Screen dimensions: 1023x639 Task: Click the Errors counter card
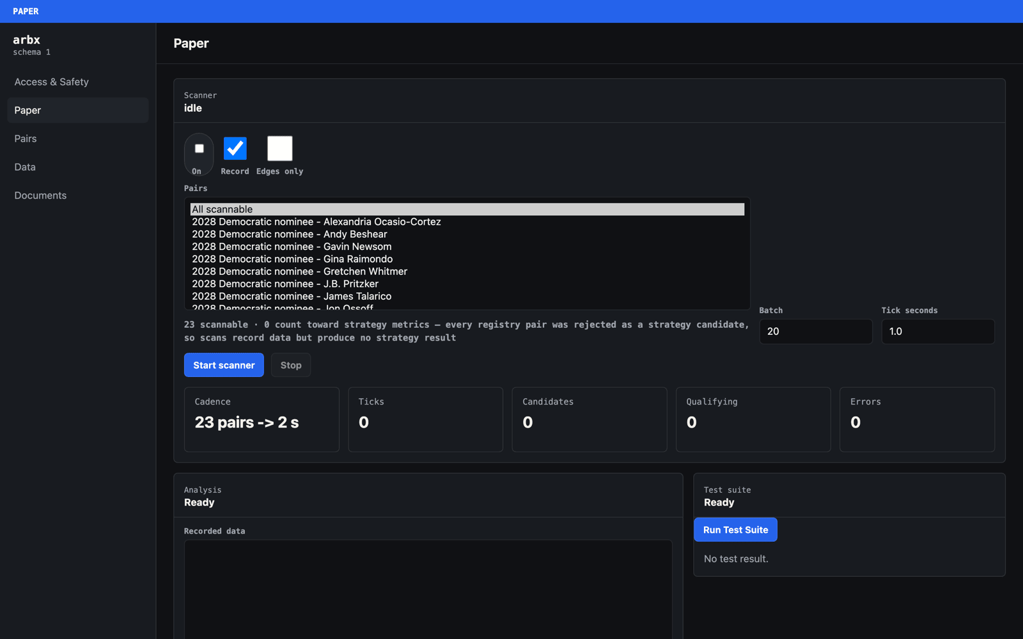click(x=918, y=419)
